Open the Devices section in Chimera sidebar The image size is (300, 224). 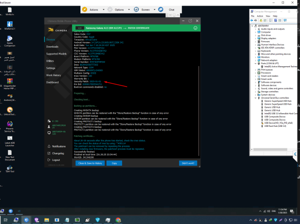pyautogui.click(x=50, y=40)
